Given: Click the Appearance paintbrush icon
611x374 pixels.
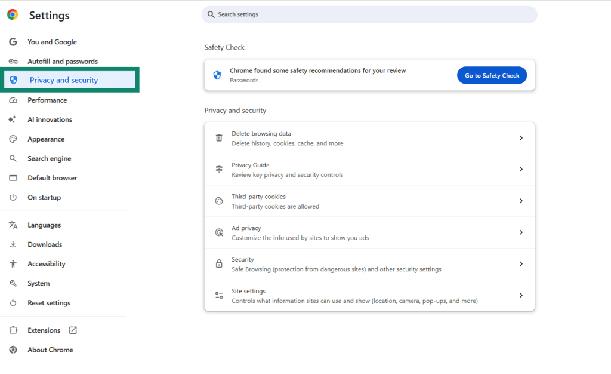Looking at the screenshot, I should click(x=13, y=139).
